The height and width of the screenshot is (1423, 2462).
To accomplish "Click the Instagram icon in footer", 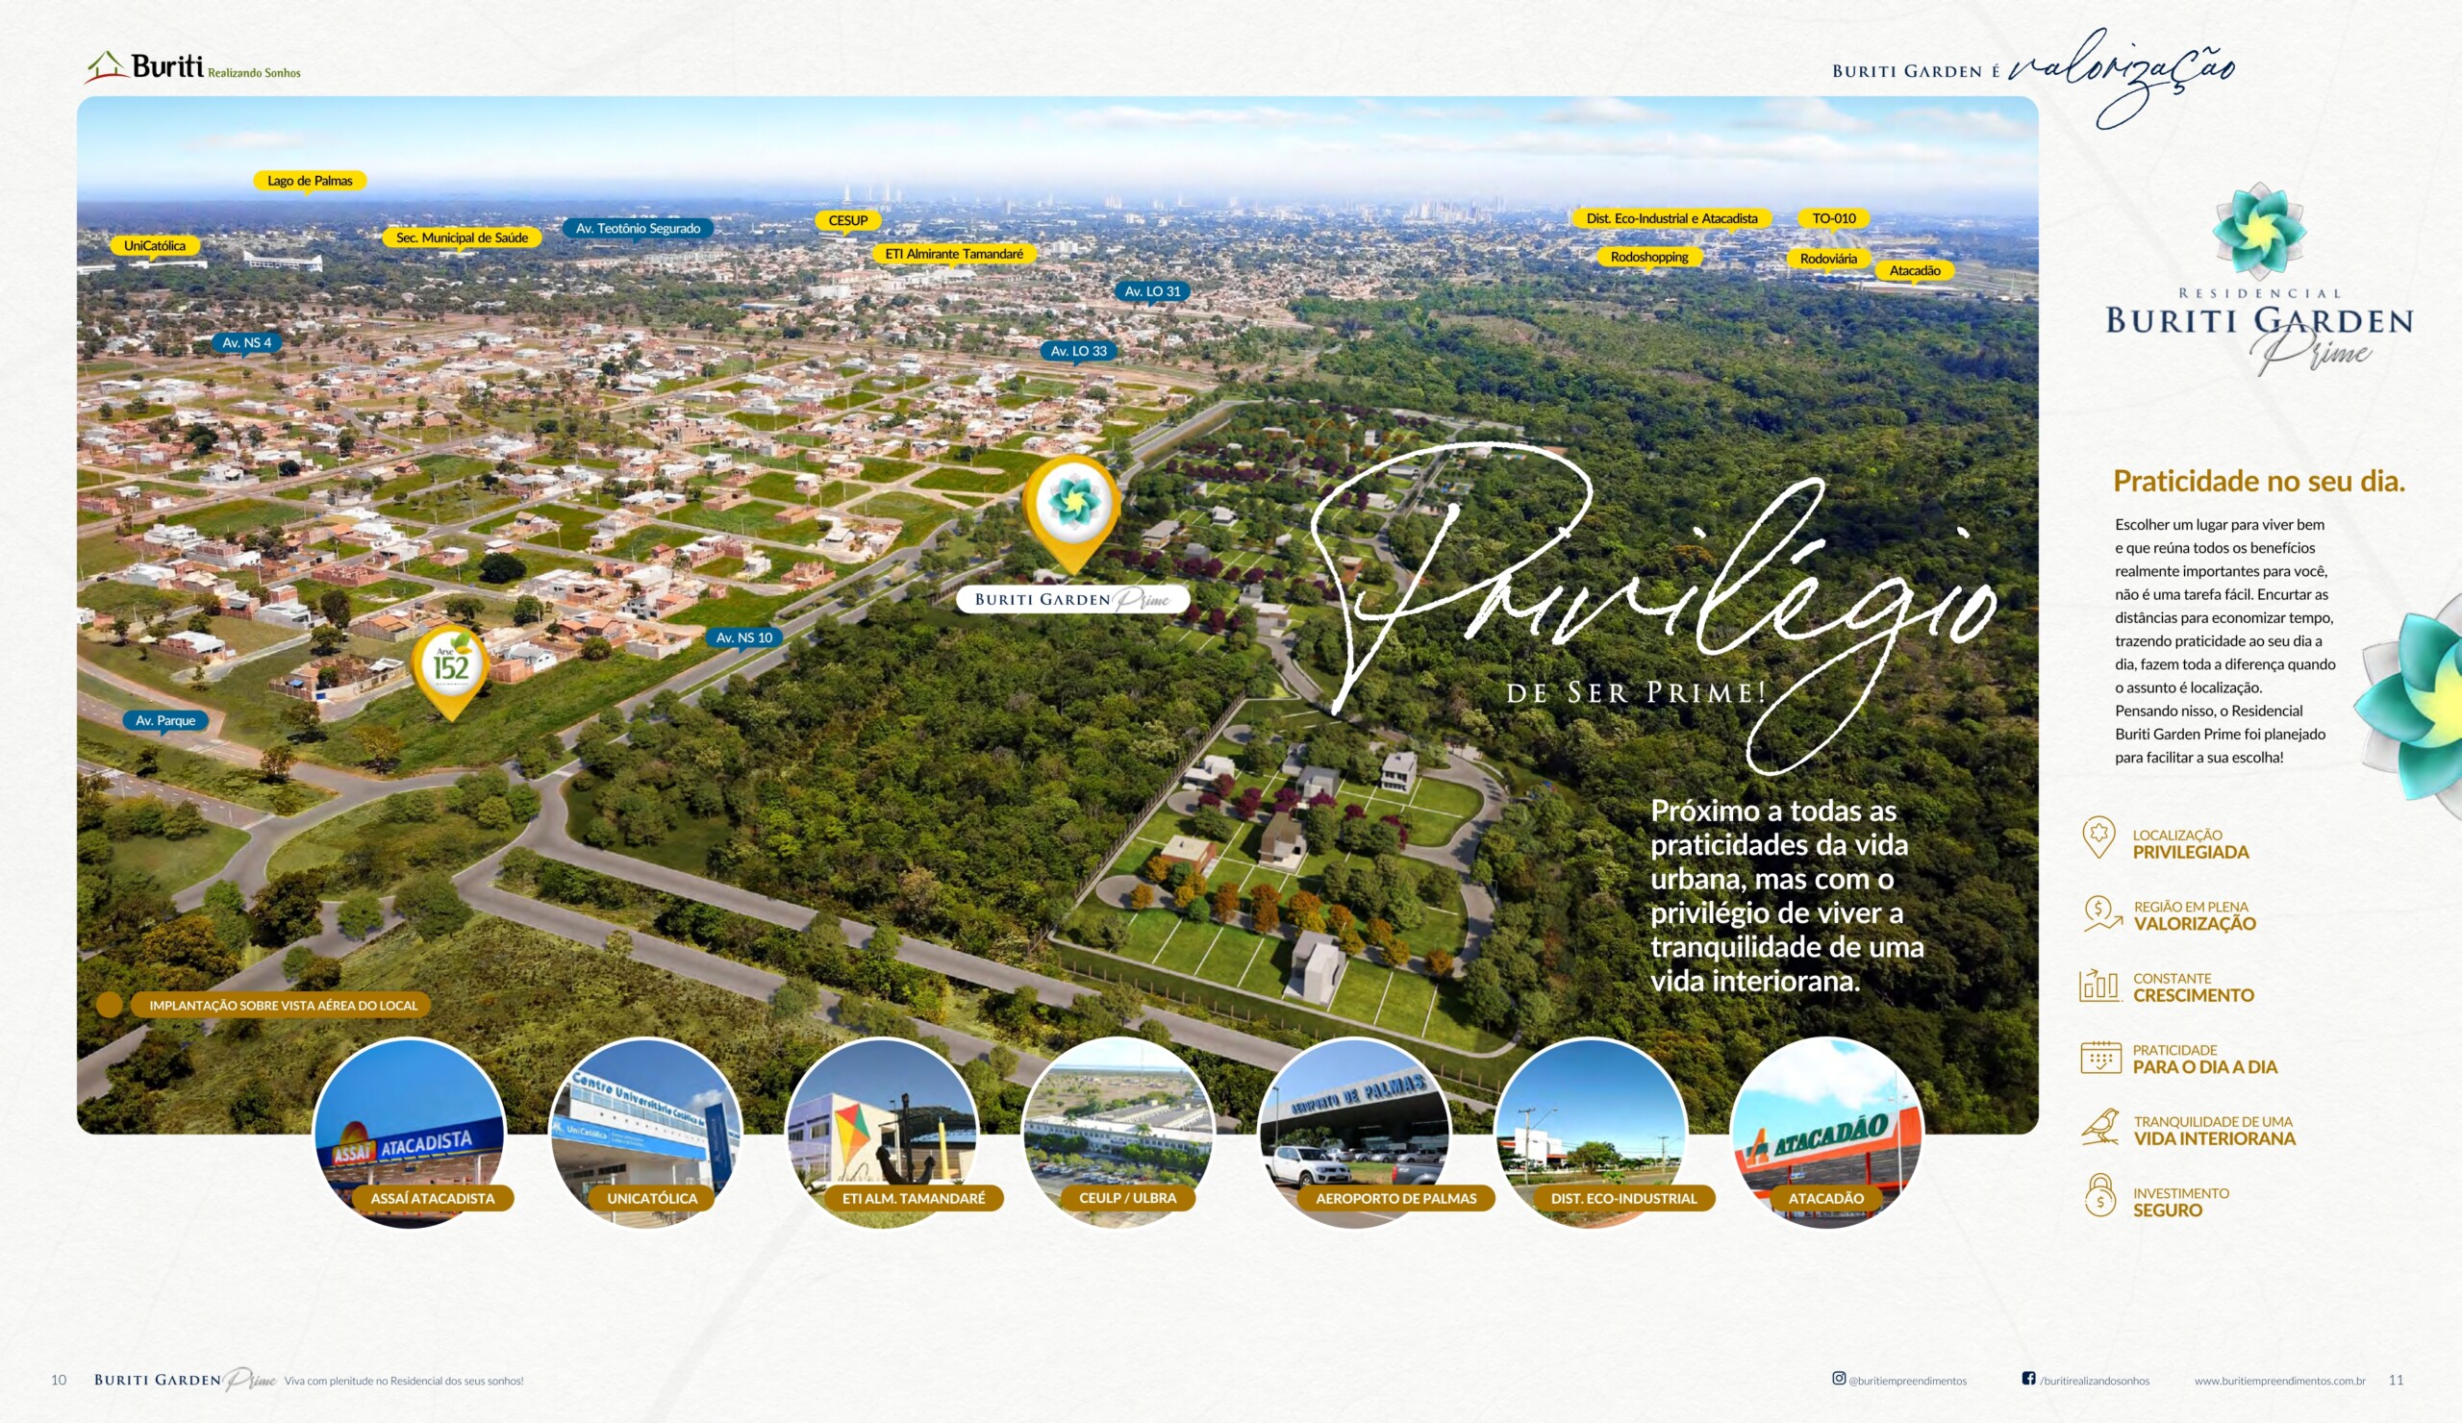I will (x=1839, y=1378).
